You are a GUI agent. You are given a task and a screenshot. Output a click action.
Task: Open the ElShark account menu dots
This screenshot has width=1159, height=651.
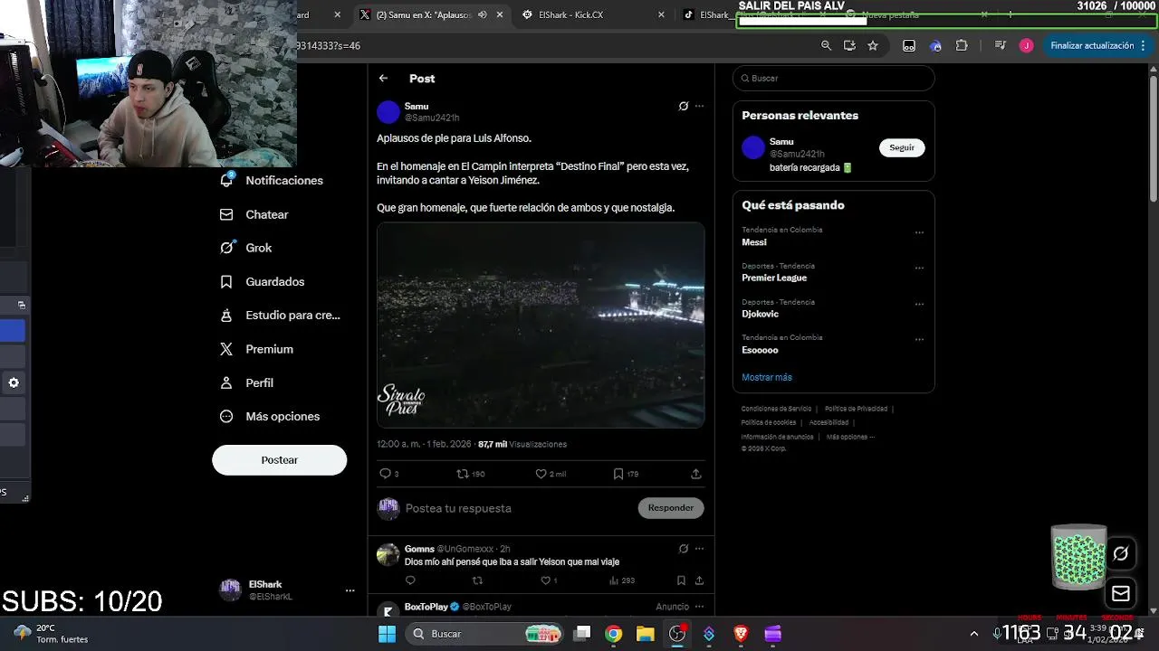point(350,590)
